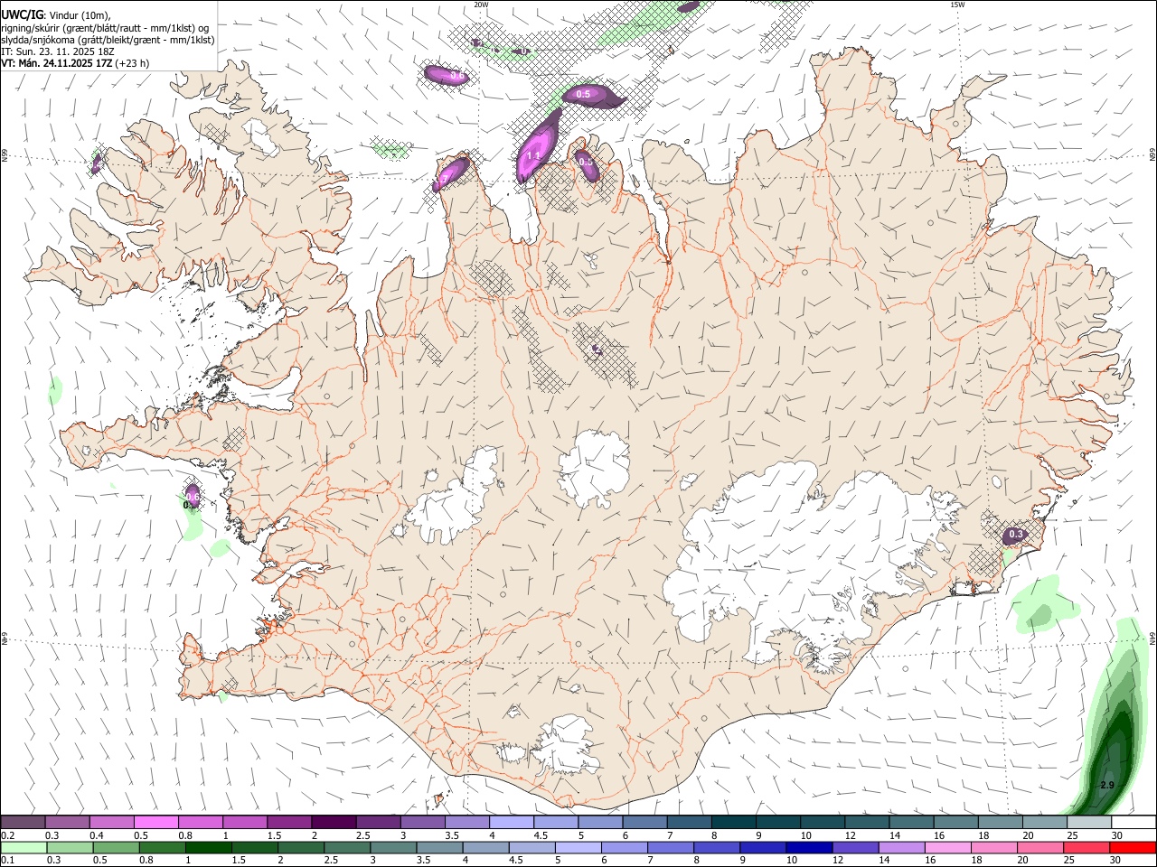
Task: Click the '(+23 h)' forecast offset text
Action: (x=132, y=63)
